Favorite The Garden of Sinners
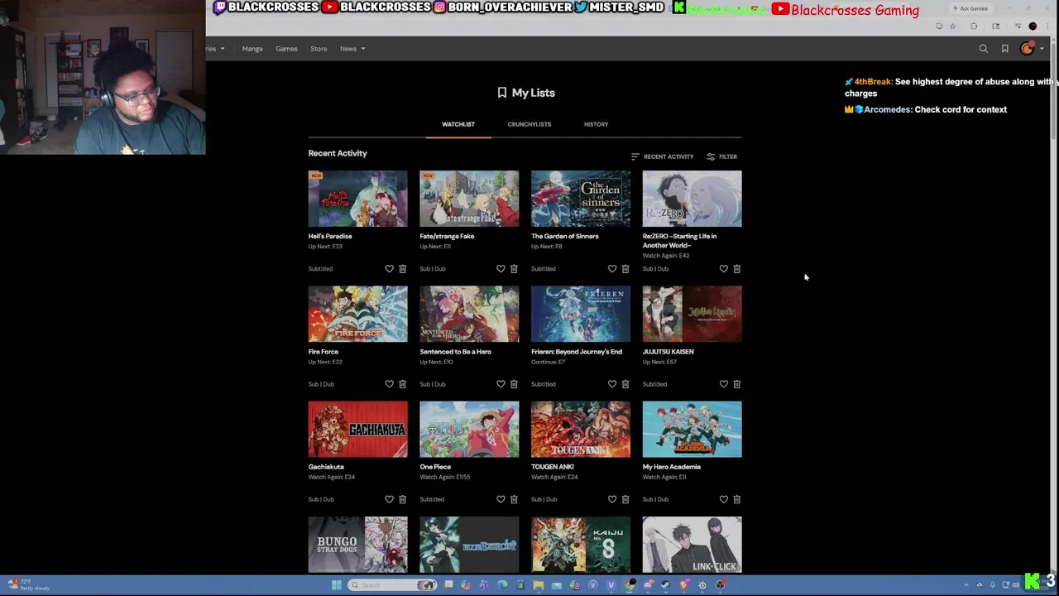 612,269
